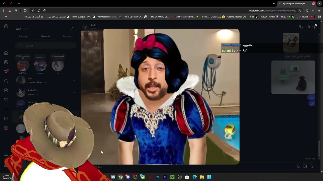Click the shared reel thumbnail in chat
The height and width of the screenshot is (181, 323).
[293, 77]
